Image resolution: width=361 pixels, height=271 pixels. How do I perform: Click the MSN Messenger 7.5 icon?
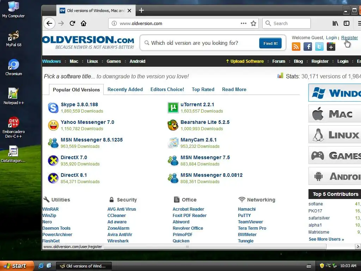pos(173,161)
